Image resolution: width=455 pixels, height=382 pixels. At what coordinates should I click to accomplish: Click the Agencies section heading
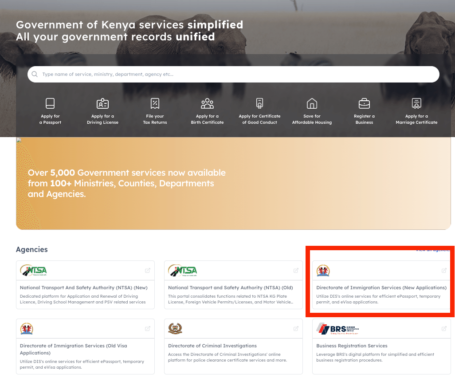coord(31,249)
